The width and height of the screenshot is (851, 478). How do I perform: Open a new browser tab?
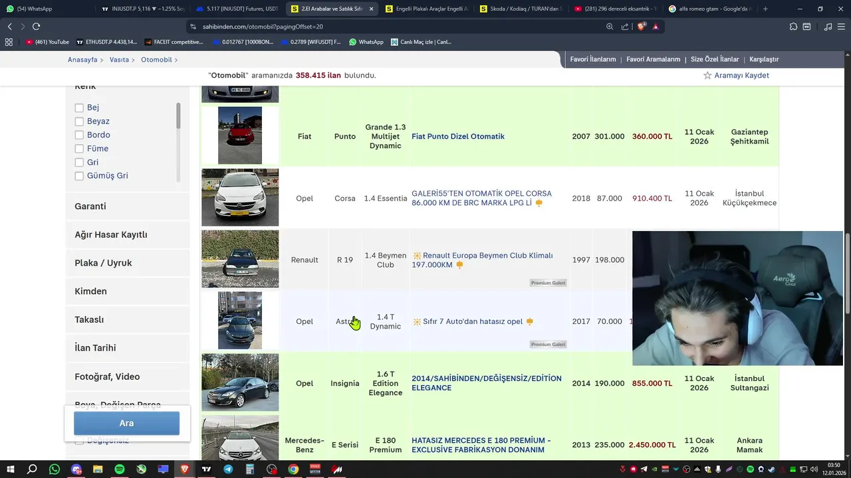(765, 9)
